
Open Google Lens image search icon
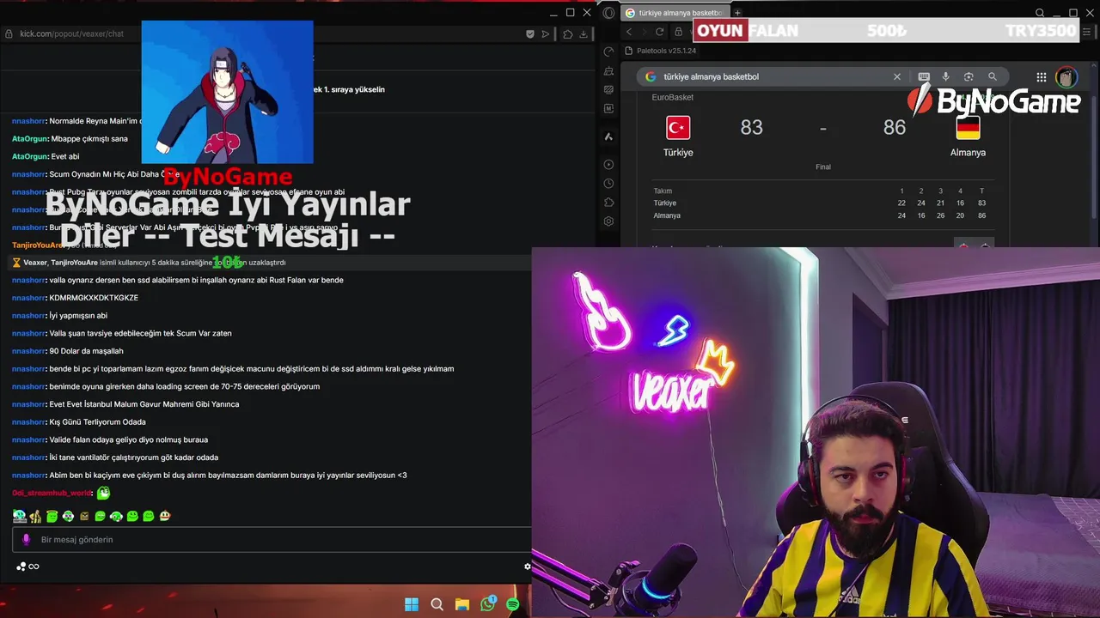pos(969,76)
